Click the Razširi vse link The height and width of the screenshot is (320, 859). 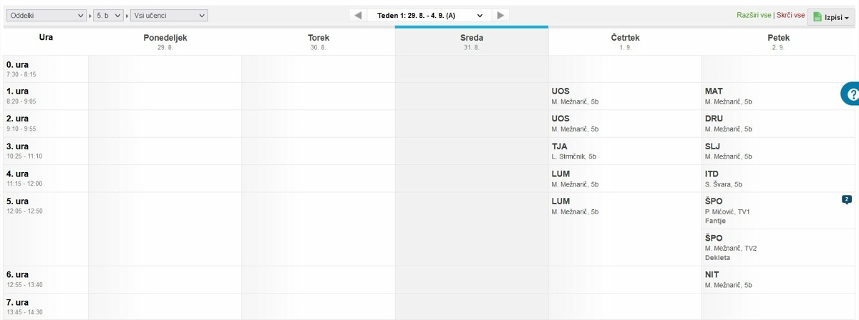click(754, 15)
